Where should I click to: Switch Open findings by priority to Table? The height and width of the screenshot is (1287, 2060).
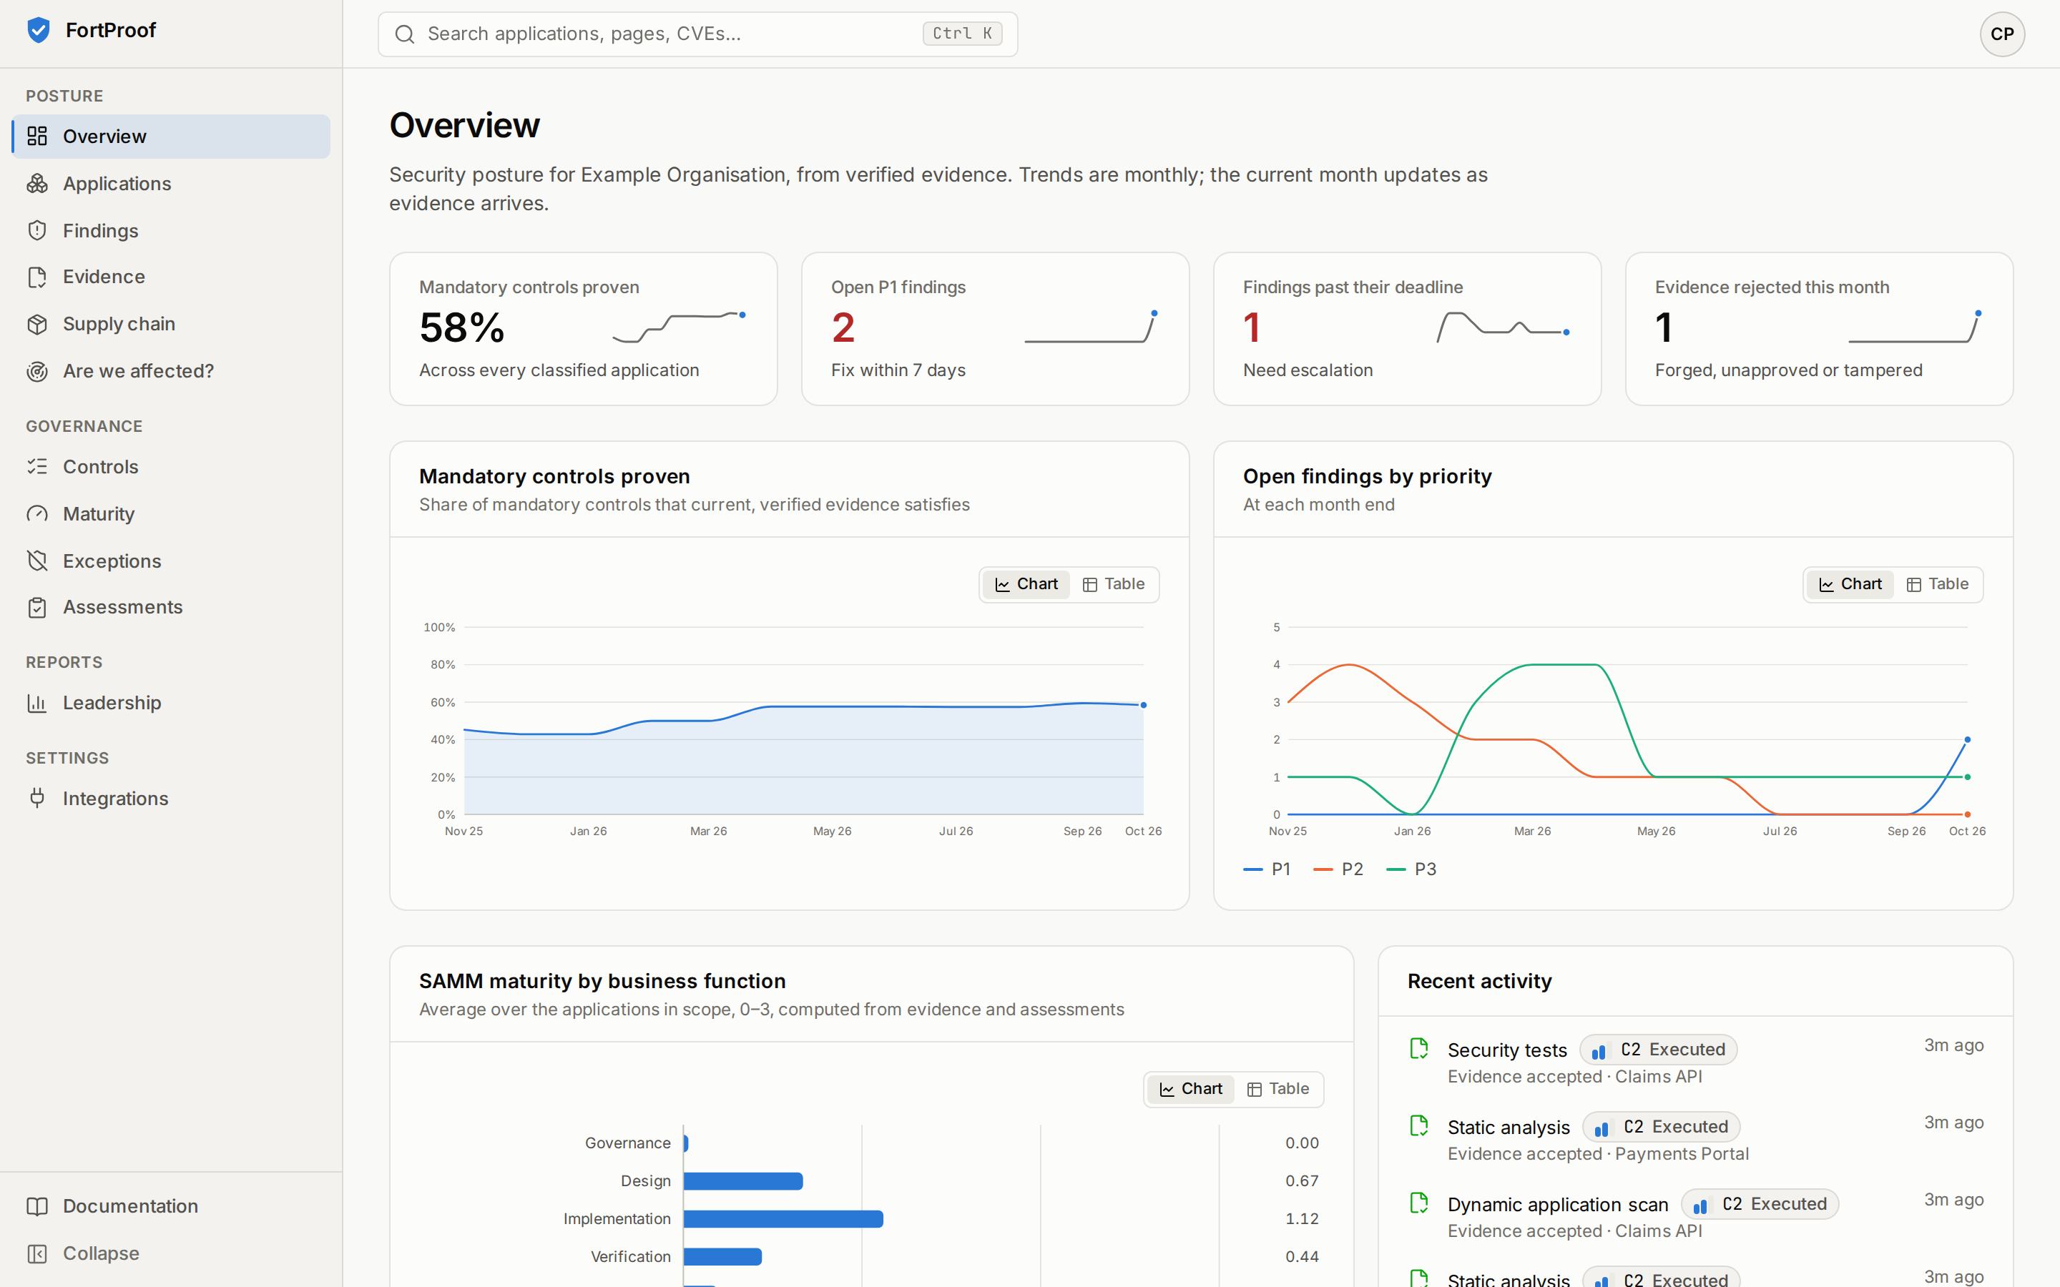click(x=1938, y=584)
